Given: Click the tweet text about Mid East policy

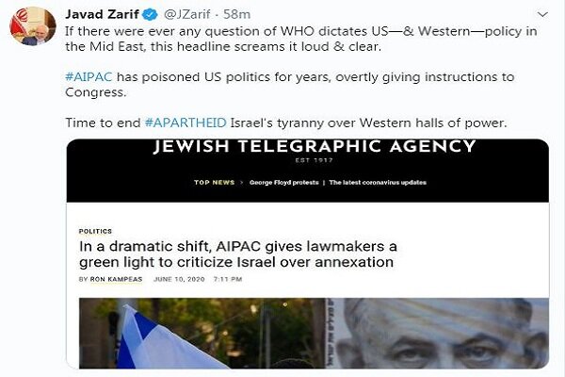Looking at the screenshot, I should 301,39.
